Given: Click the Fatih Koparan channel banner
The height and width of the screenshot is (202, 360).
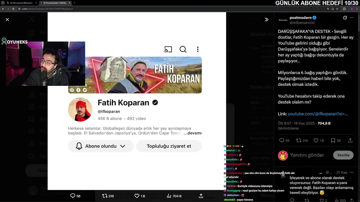Looking at the screenshot, I should coord(135,75).
